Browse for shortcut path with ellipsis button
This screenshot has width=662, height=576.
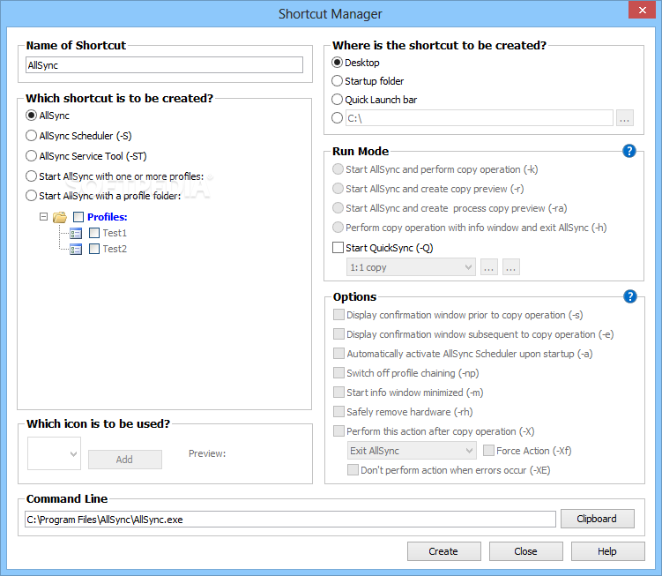pos(625,118)
